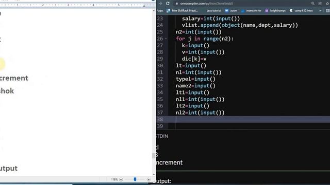Bookmark this page with the star icon

click(327, 4)
